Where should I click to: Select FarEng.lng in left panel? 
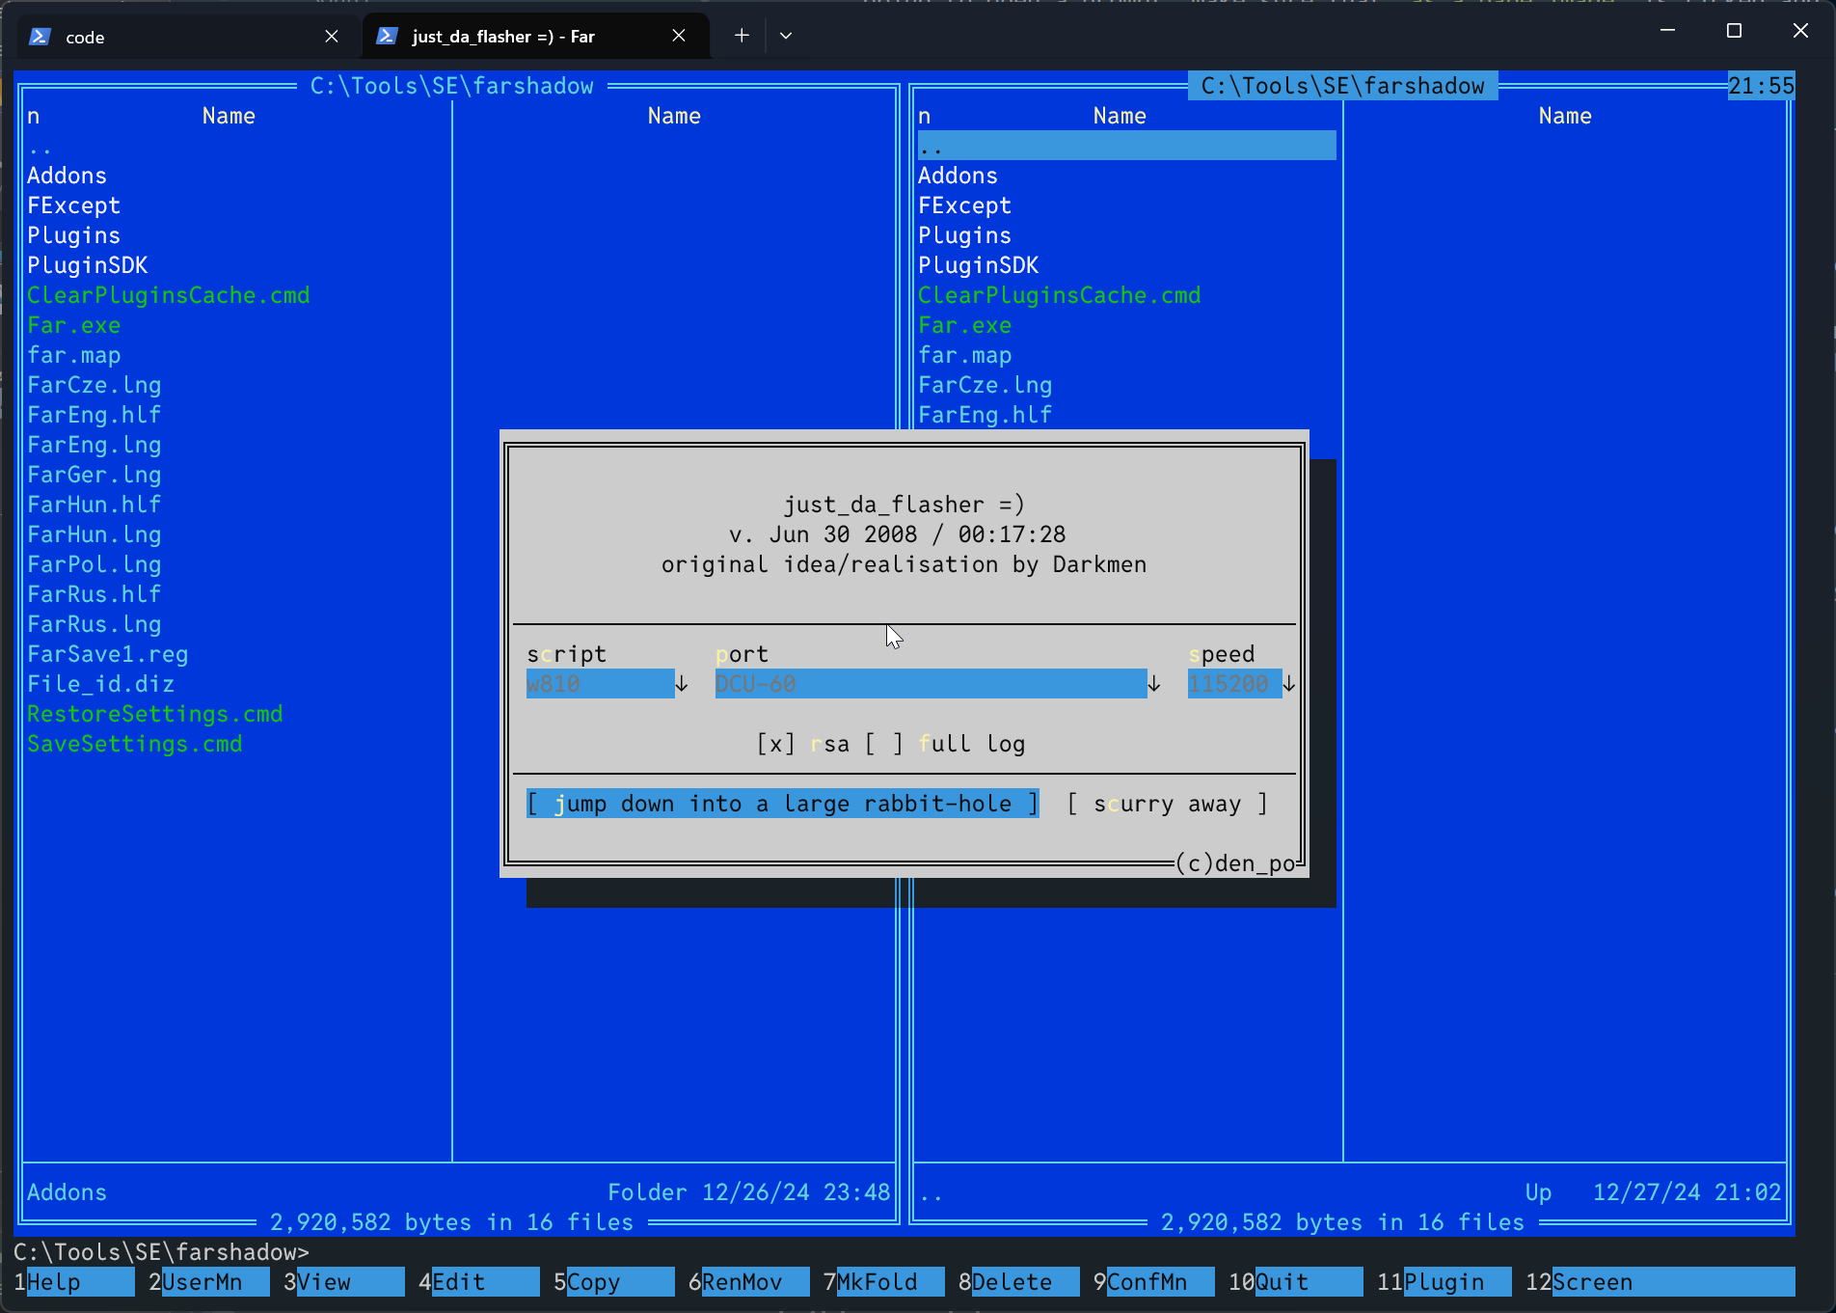click(94, 445)
